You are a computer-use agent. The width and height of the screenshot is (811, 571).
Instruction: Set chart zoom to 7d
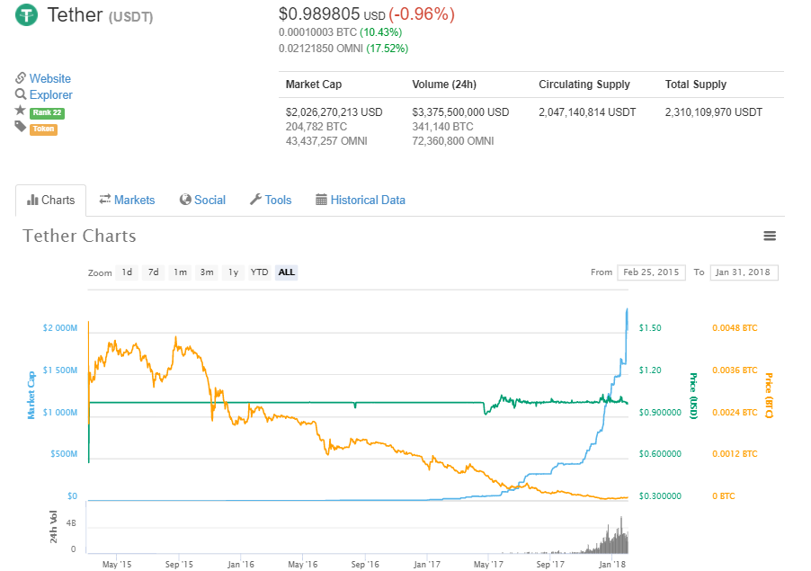point(154,272)
